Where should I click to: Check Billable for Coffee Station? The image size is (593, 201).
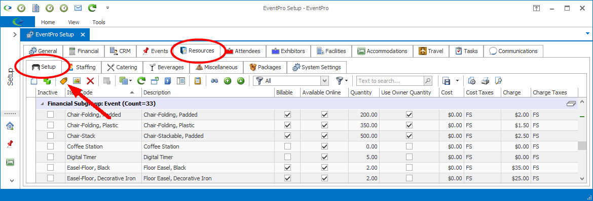tap(288, 146)
